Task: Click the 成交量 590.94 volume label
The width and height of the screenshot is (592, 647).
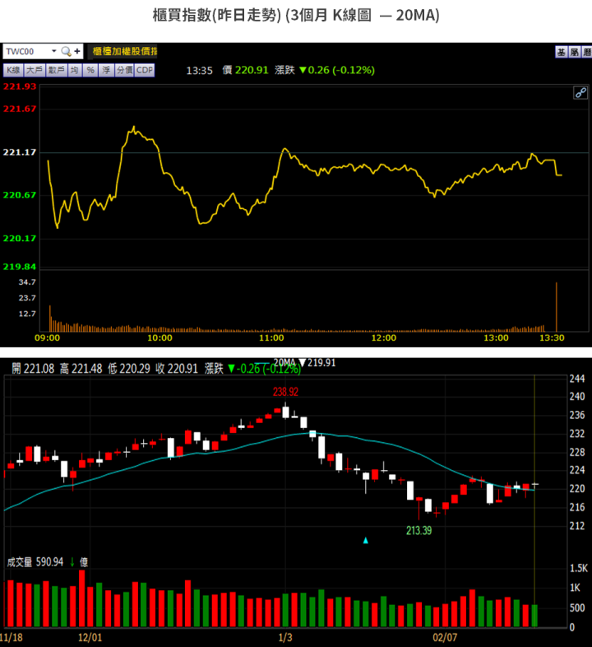Action: (35, 562)
